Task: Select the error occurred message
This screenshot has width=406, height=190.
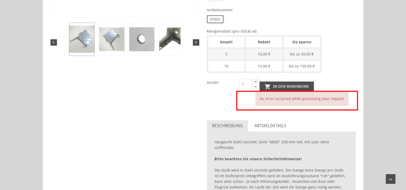Action: [302, 99]
